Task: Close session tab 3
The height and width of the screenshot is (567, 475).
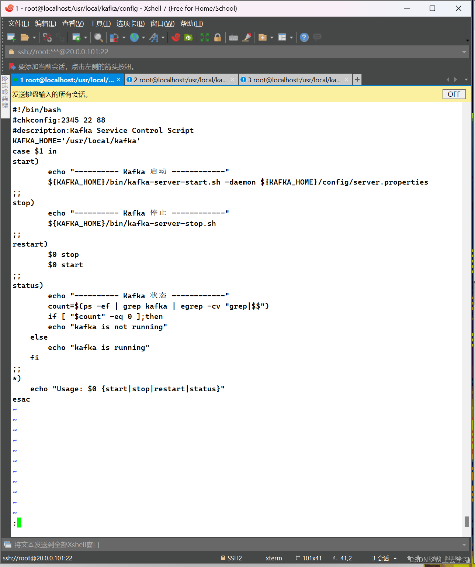Action: [x=347, y=80]
